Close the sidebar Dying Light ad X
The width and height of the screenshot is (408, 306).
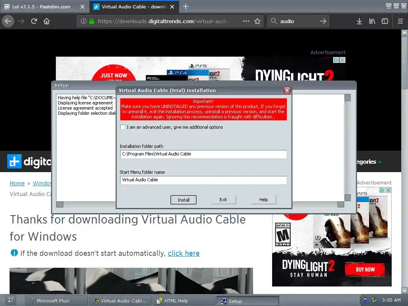click(x=388, y=190)
